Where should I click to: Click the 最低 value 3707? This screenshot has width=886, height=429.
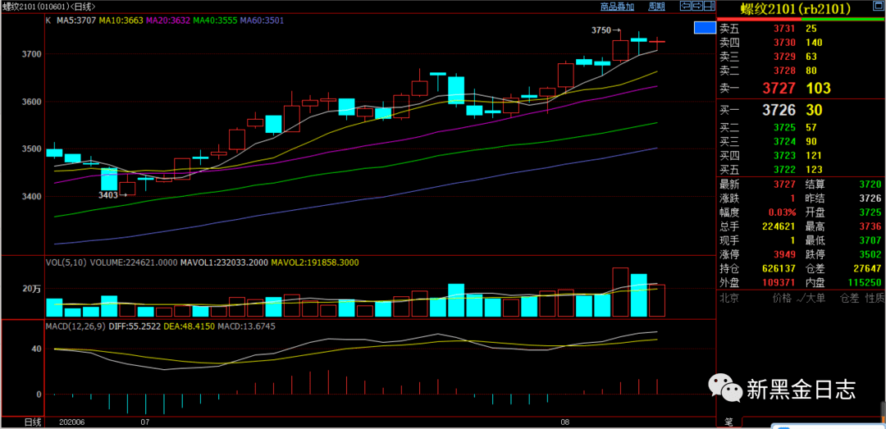pyautogui.click(x=869, y=241)
